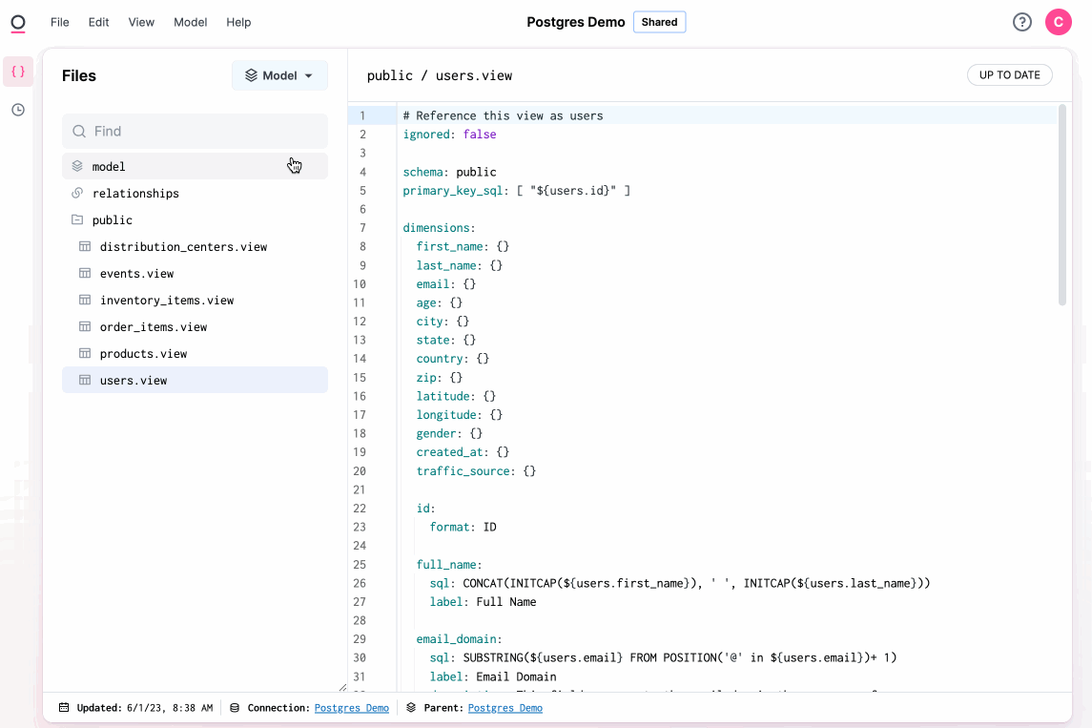The width and height of the screenshot is (1092, 728).
Task: Click the table icon for products.view
Action: pos(85,353)
